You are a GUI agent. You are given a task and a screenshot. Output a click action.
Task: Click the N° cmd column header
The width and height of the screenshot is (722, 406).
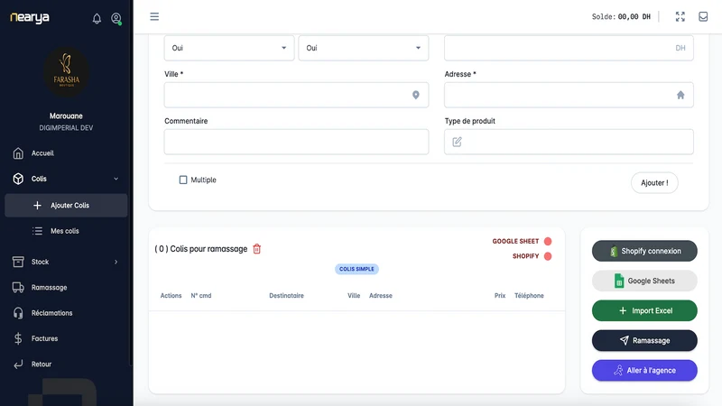point(201,296)
